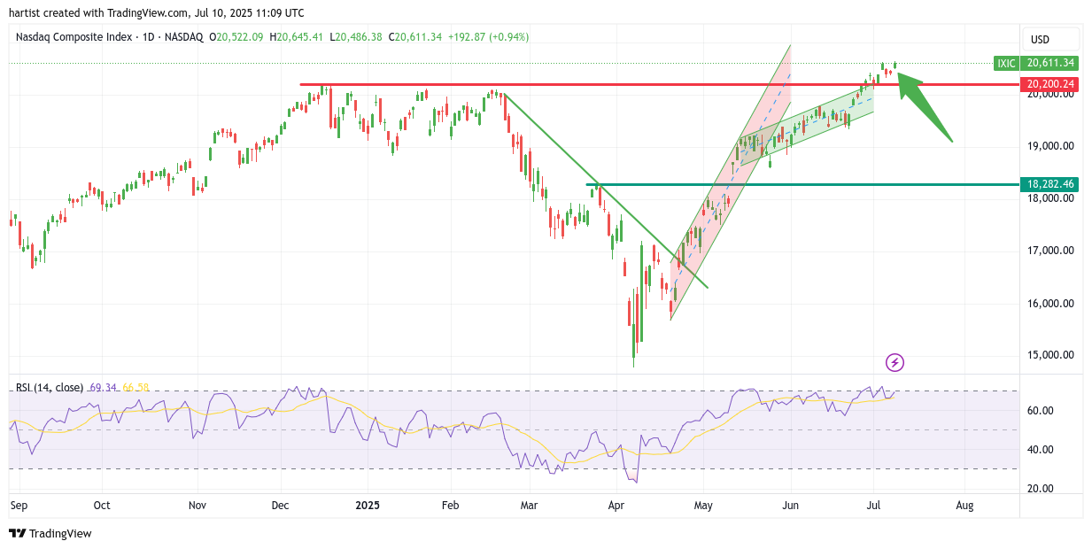This screenshot has height=549, width=1092.
Task: Click the Nasdaq Composite Index symbol title
Action: pos(74,37)
